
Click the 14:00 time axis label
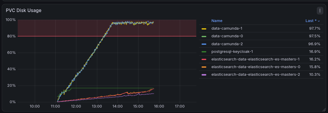coord(118,106)
